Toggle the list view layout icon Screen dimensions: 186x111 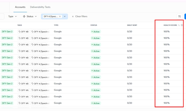(180, 16)
